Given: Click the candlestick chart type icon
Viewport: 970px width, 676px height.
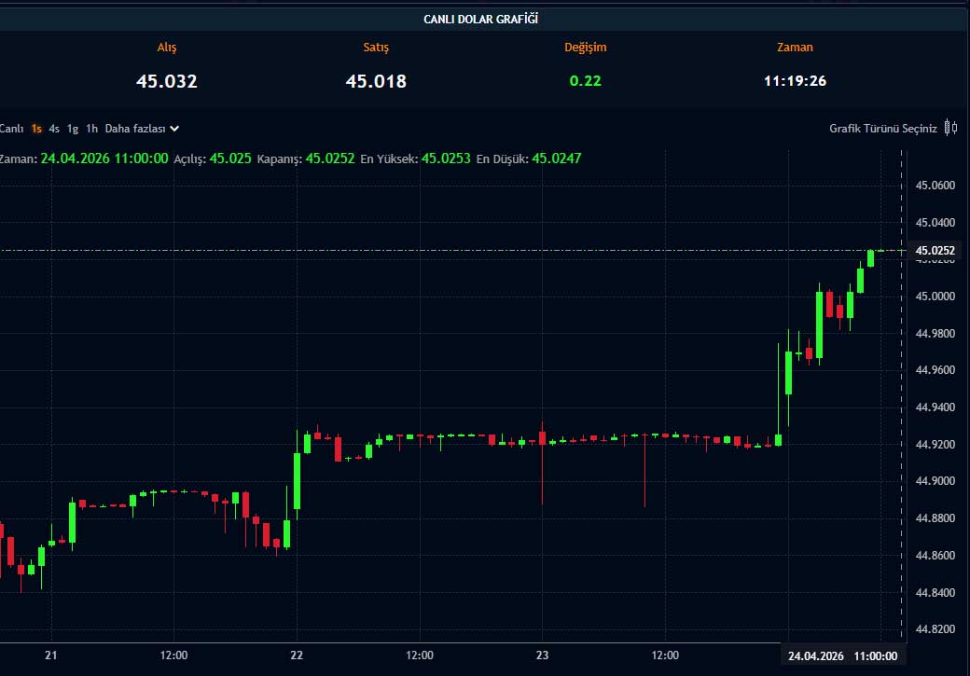Looking at the screenshot, I should pos(950,128).
